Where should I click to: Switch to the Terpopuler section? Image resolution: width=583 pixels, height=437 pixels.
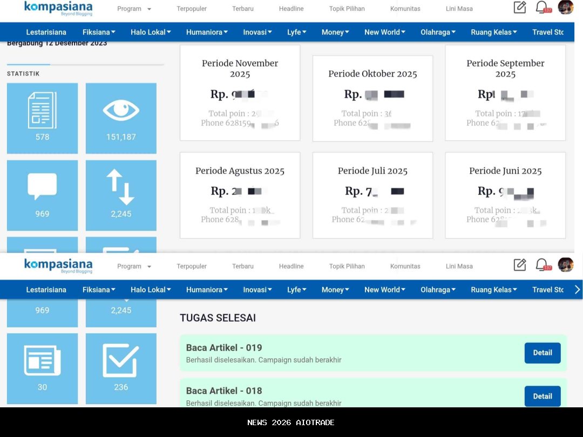tap(192, 9)
